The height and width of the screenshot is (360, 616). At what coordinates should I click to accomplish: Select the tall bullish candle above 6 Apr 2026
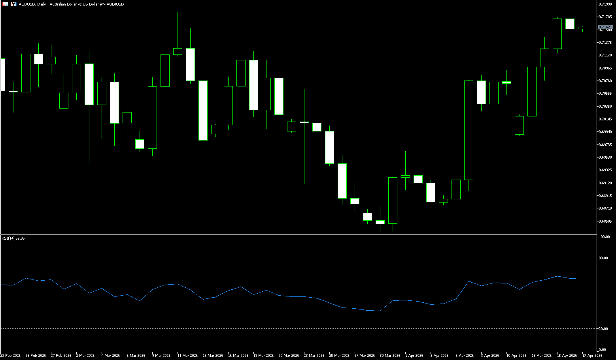[469, 130]
